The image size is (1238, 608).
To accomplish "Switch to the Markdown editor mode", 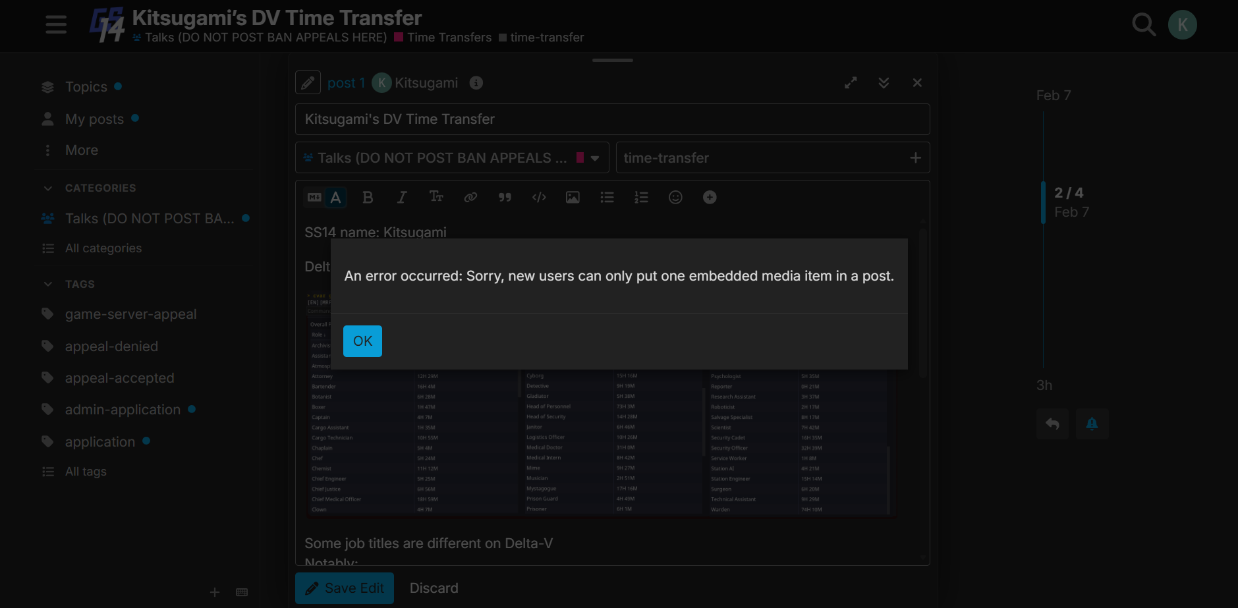I will [x=314, y=198].
